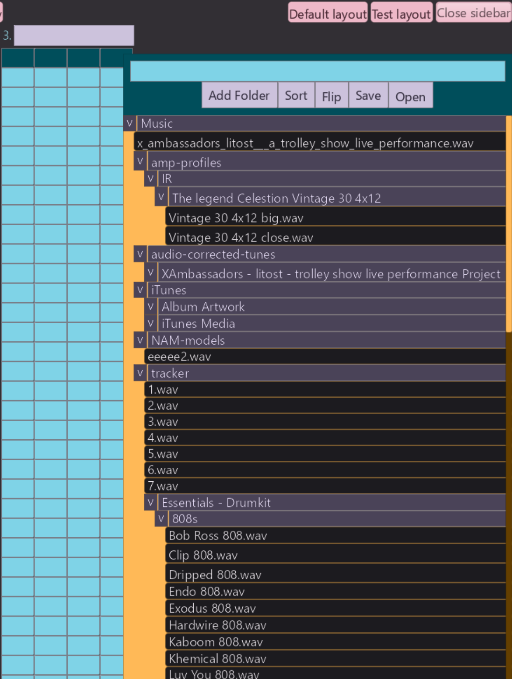Screen dimensions: 512x679
Task: Collapse the tracker folder arrow
Action: click(140, 373)
